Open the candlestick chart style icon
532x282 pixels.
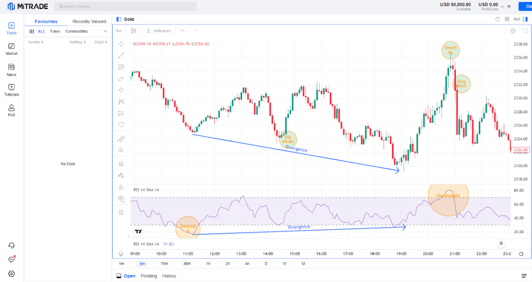[x=134, y=31]
